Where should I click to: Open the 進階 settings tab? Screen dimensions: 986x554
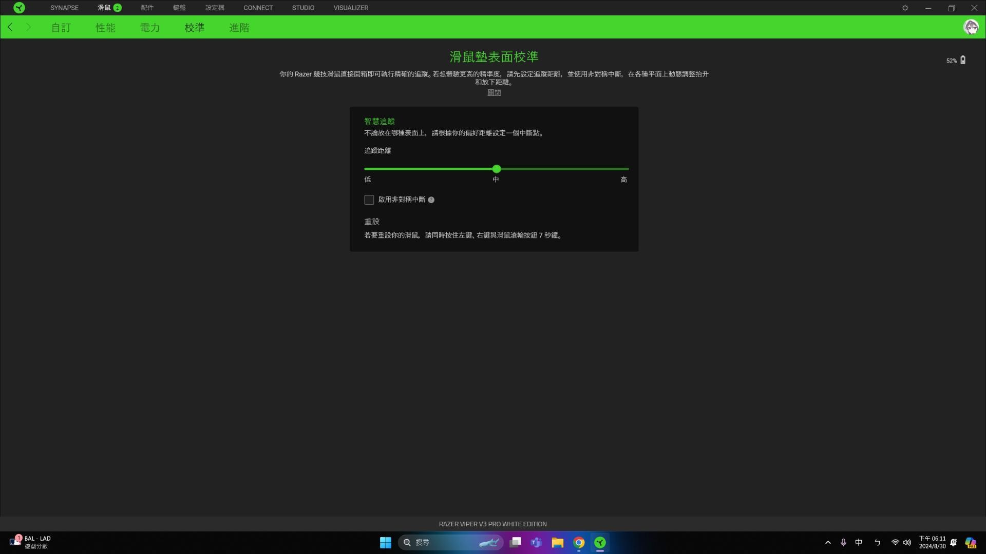tap(239, 27)
